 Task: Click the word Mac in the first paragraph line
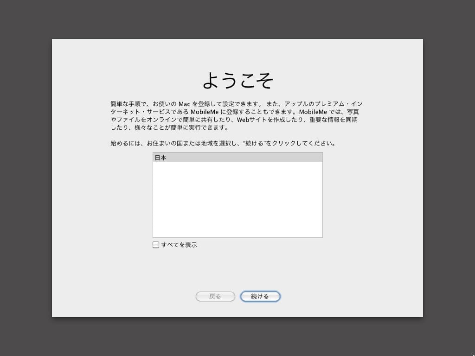(185, 104)
